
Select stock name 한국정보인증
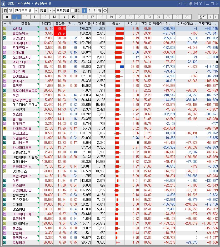click(22, 100)
